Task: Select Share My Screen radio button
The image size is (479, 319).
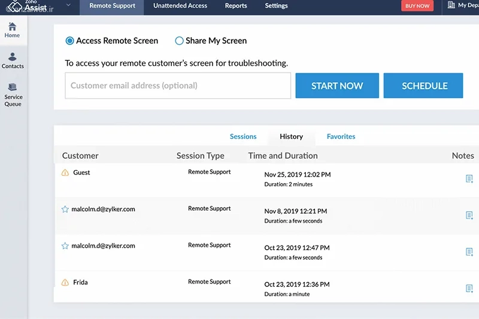Action: pos(179,41)
